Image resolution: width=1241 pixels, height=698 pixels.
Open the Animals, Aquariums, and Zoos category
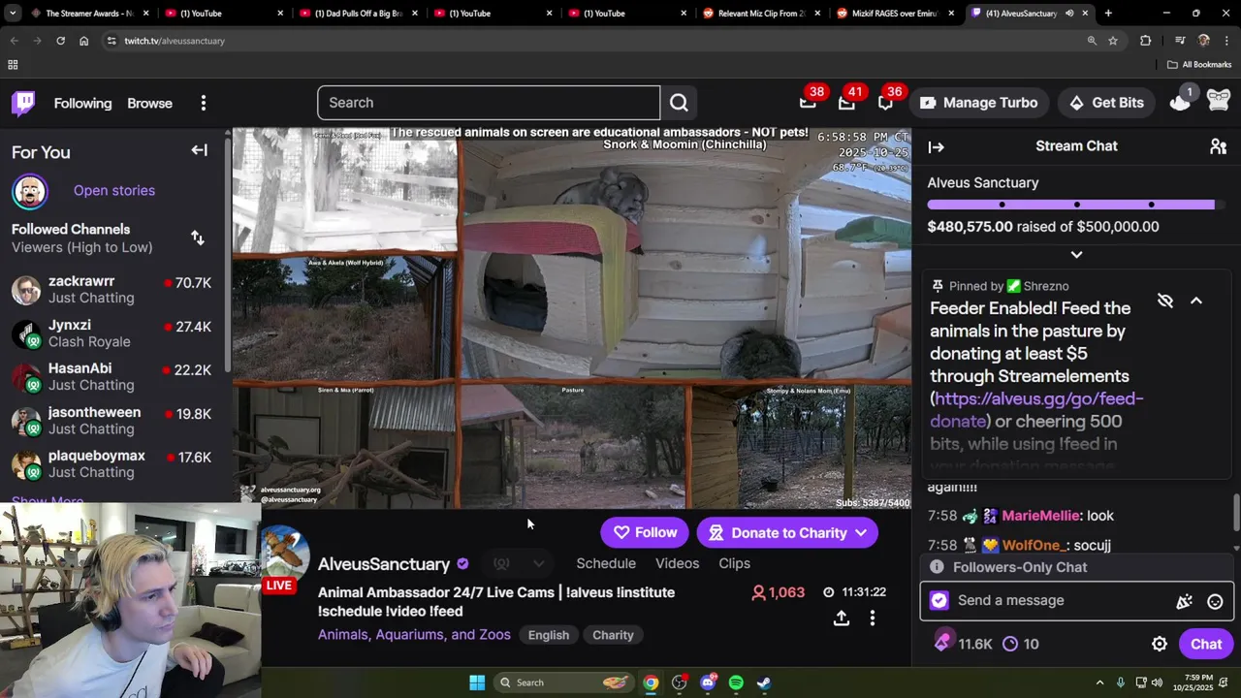point(414,635)
